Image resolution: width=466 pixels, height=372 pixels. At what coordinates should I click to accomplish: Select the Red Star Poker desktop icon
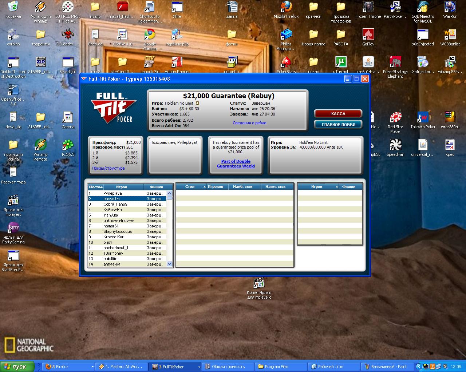click(x=395, y=118)
